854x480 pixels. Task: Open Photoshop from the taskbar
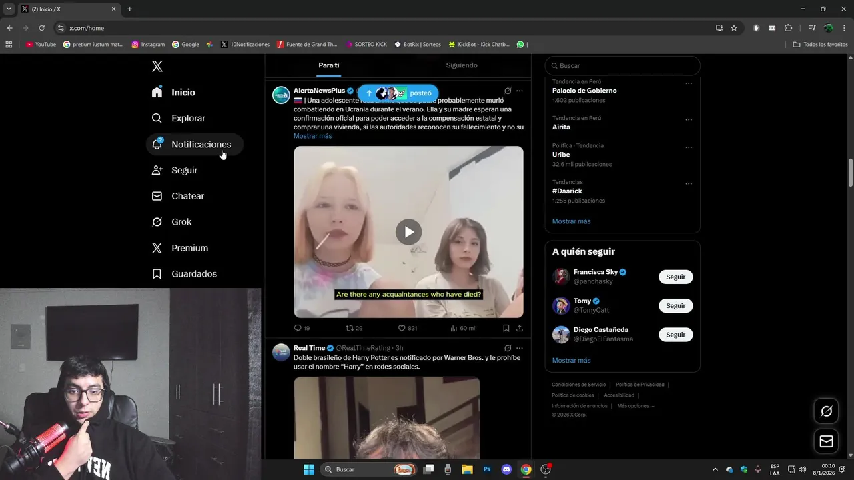click(x=487, y=469)
